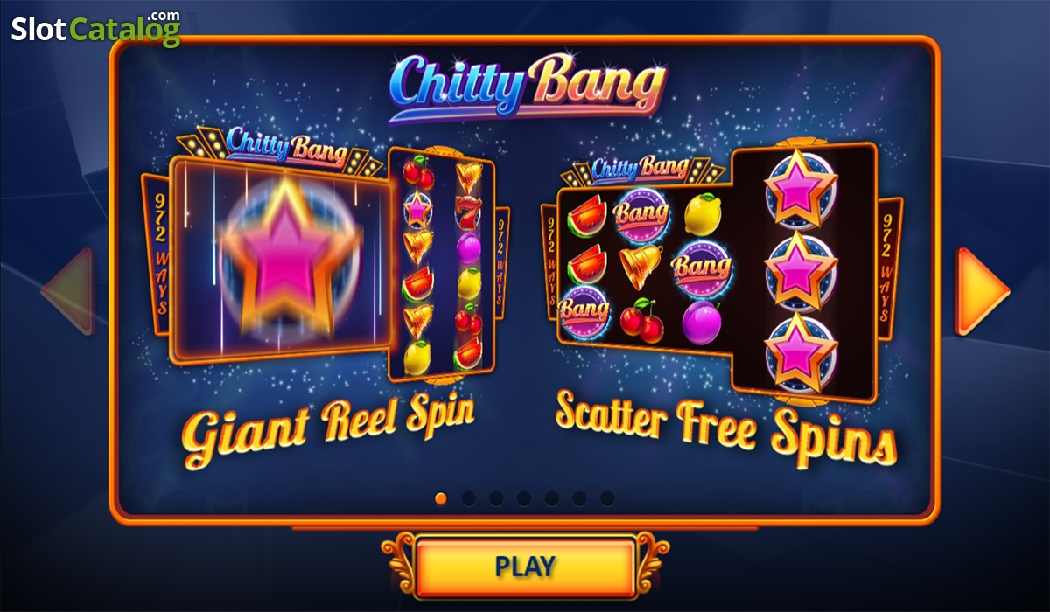Click the yellow lemon on right reel set

point(701,213)
